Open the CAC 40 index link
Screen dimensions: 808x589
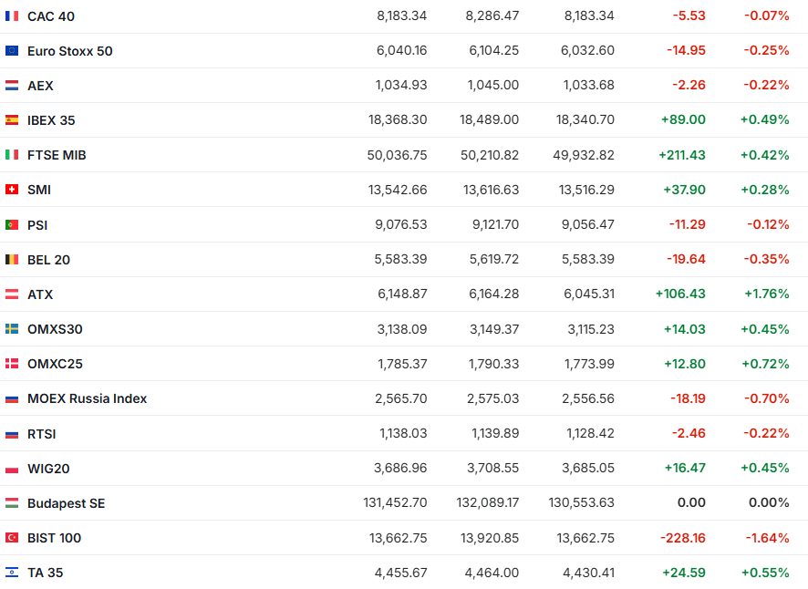51,16
